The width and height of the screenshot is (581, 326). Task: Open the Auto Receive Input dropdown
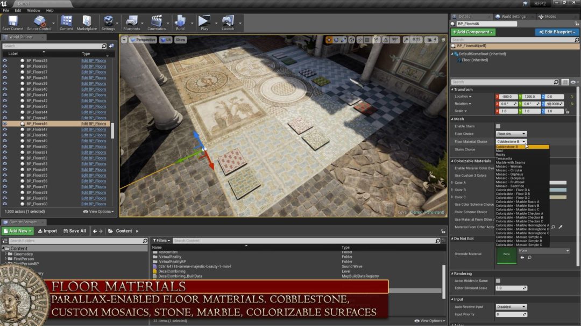click(511, 307)
